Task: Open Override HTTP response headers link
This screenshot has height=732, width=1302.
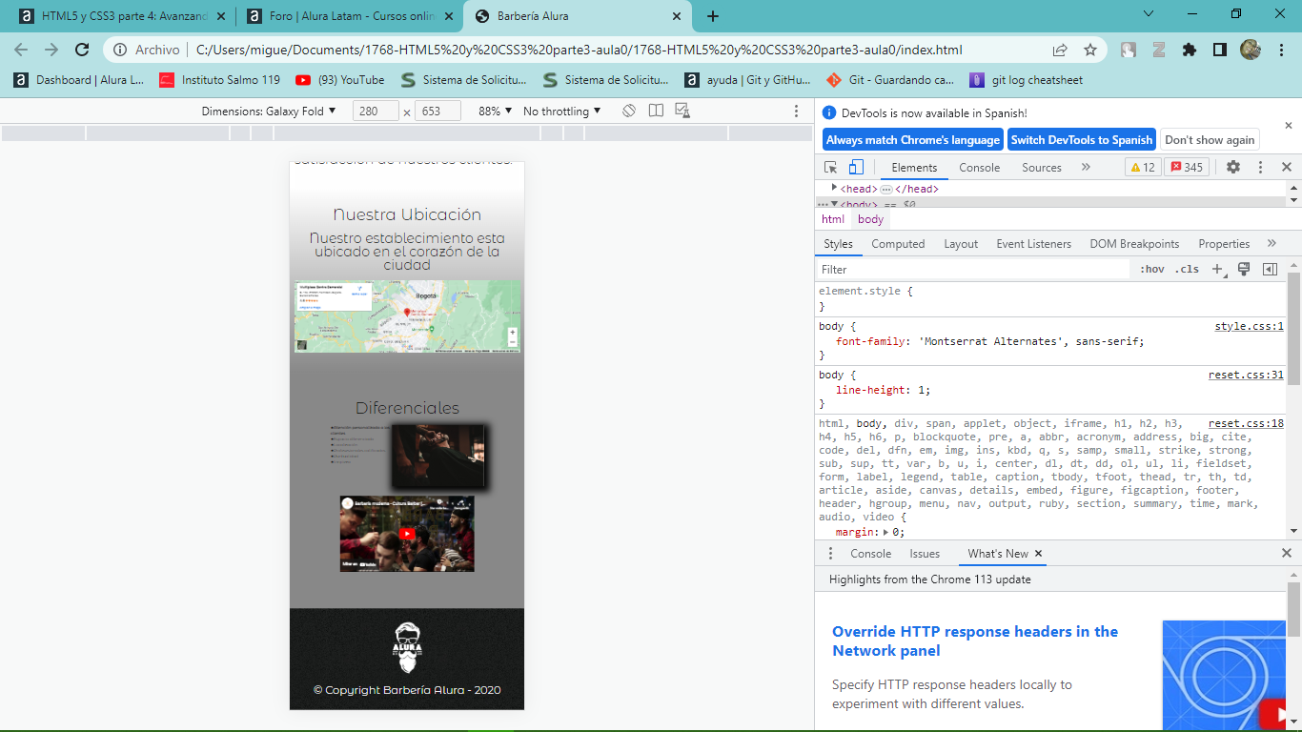Action: click(x=975, y=640)
